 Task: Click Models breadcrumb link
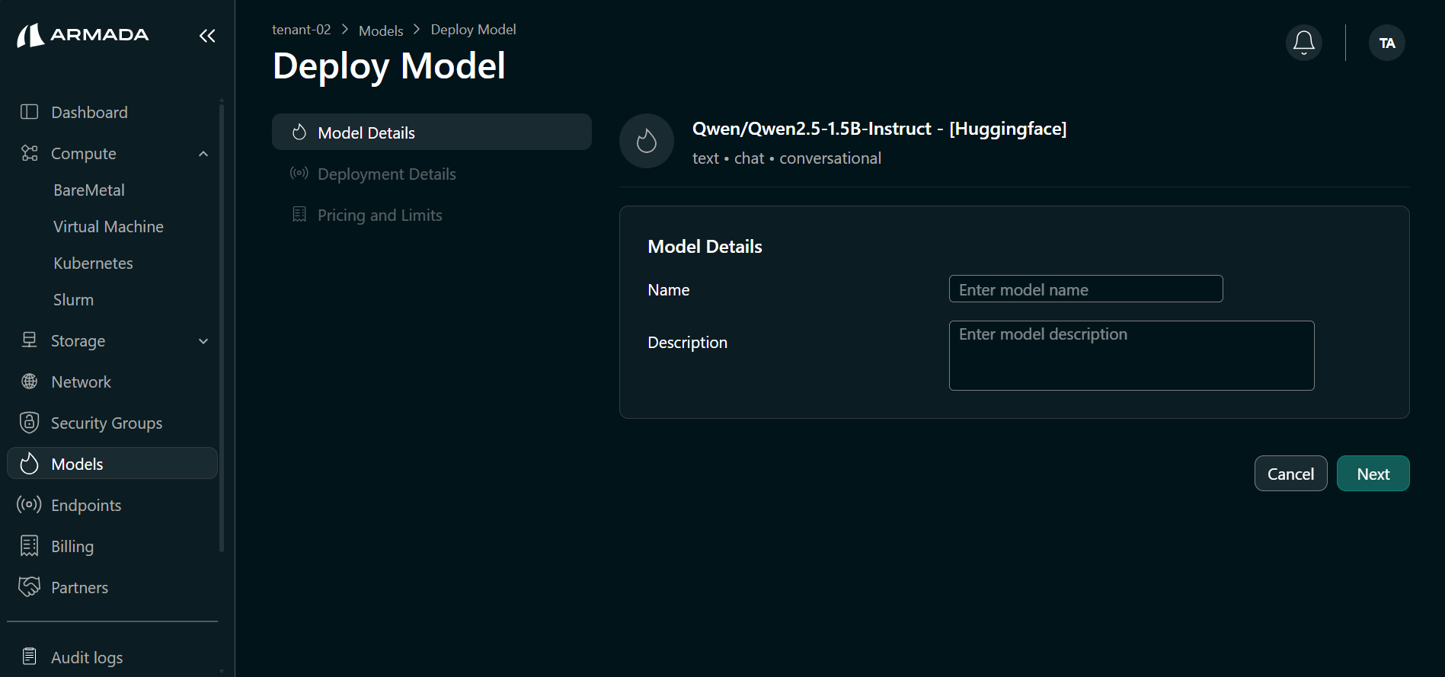click(381, 30)
